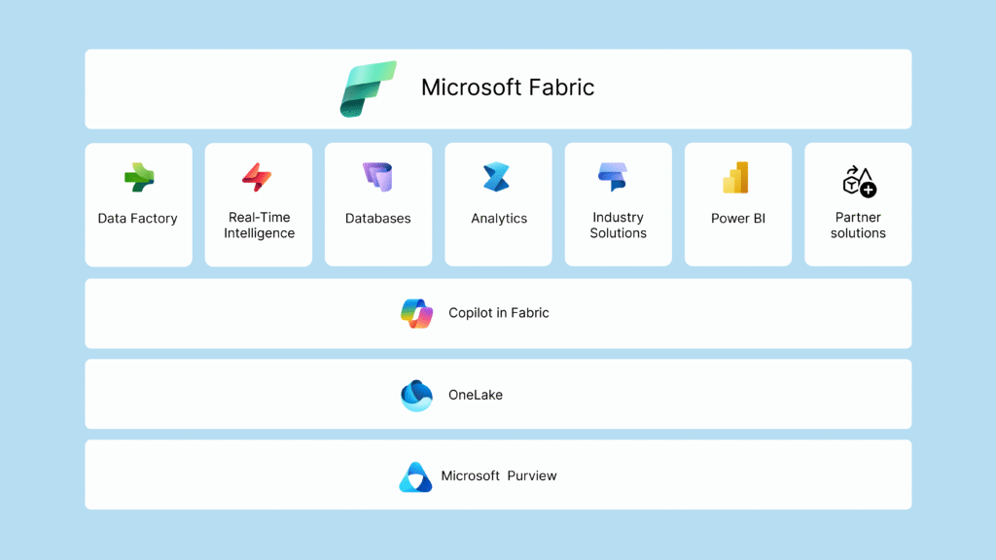Click the blue Analytics icon

pos(497,178)
